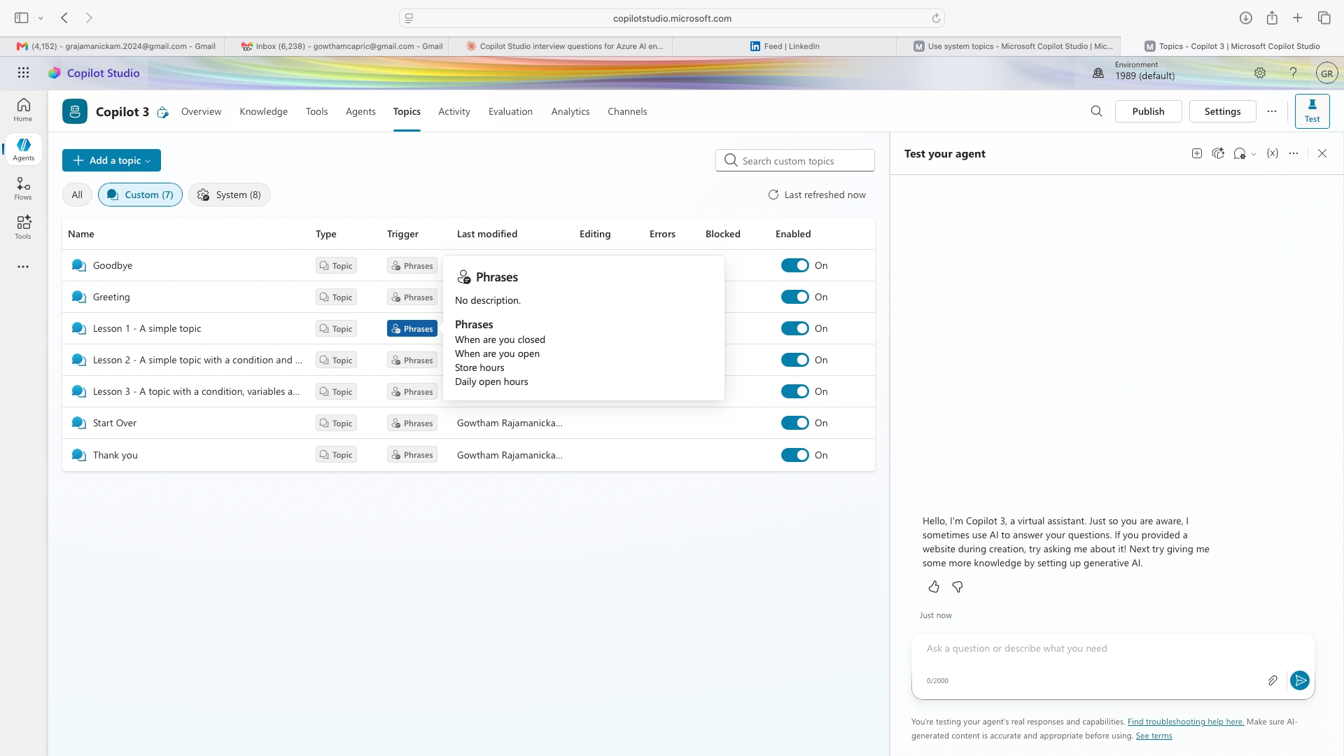Click the Search custom topics field
This screenshot has height=756, width=1344.
click(795, 160)
